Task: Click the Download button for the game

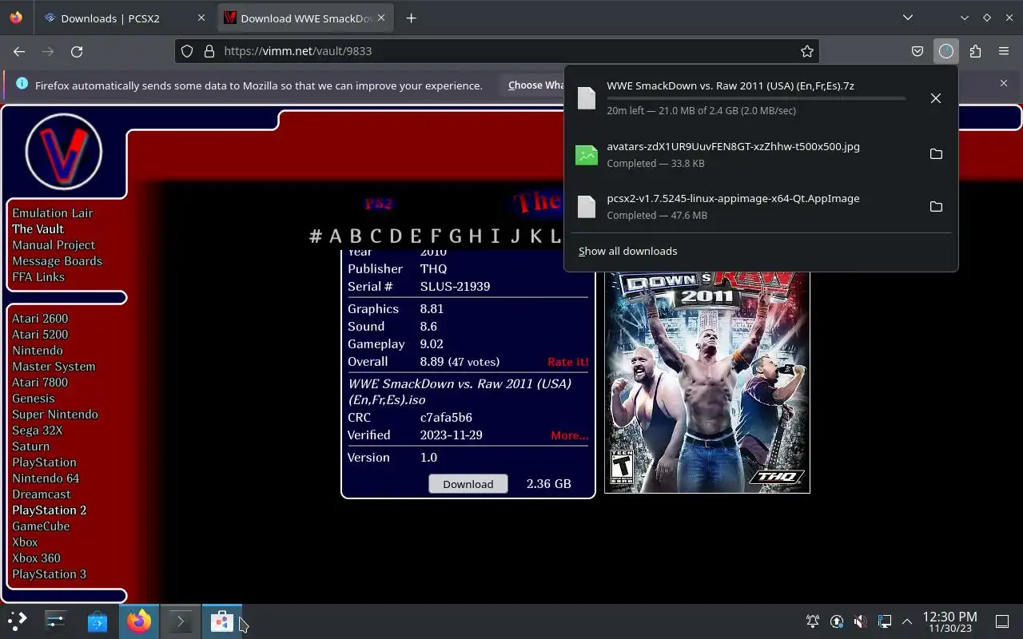Action: 468,484
